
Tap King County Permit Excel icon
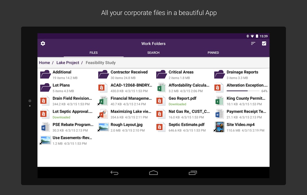pyautogui.click(x=219, y=101)
